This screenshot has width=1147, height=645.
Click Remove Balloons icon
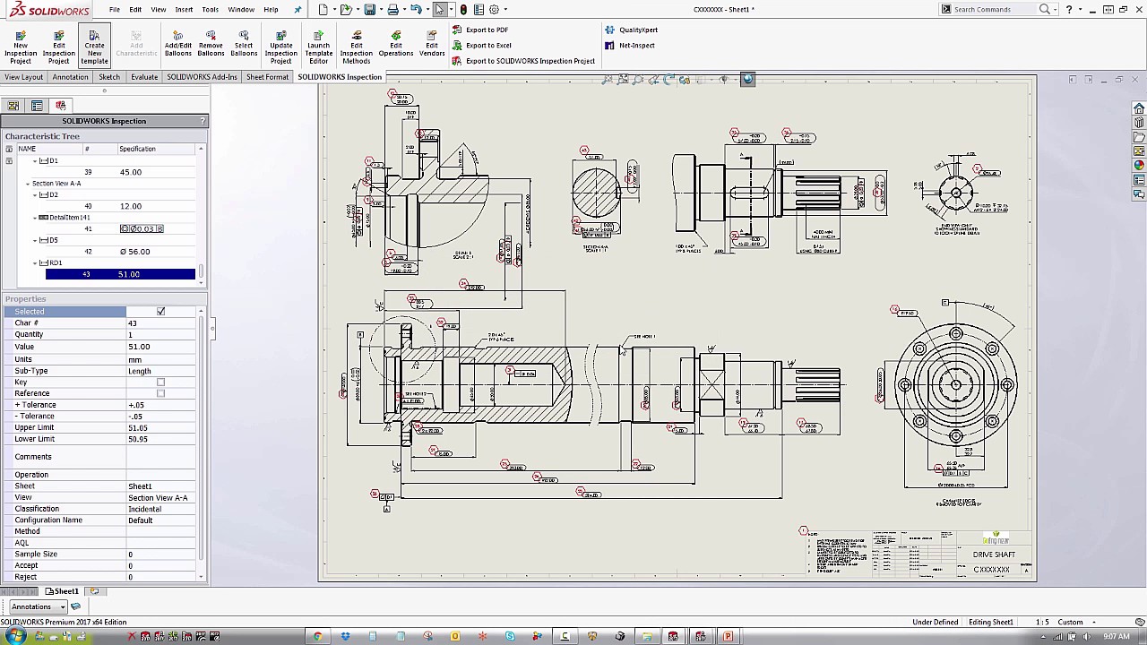pos(211,44)
